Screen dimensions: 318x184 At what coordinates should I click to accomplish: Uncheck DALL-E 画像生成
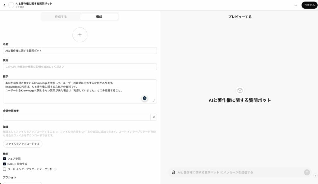(x=4, y=163)
